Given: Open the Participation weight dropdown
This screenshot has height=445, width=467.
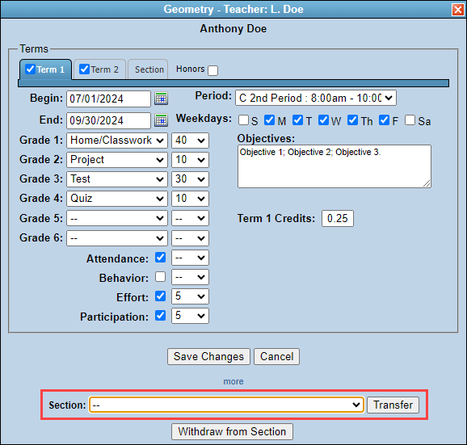Looking at the screenshot, I should 190,316.
